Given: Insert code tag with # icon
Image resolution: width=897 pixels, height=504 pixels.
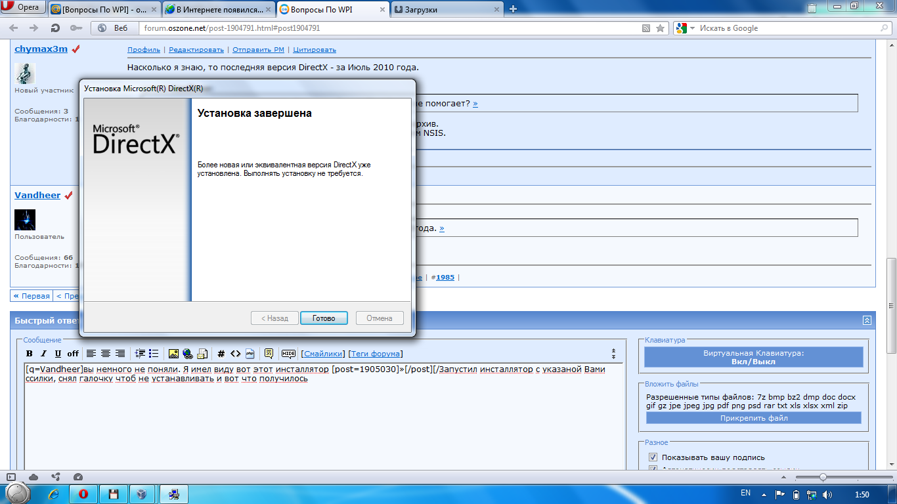Looking at the screenshot, I should (x=221, y=354).
